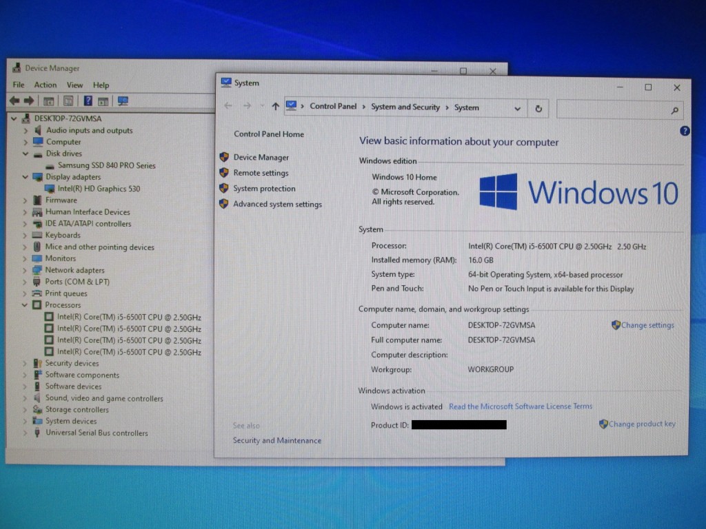
Task: Select the Monitors category label
Action: point(61,259)
